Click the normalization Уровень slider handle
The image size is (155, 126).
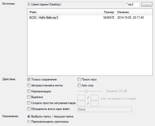coord(86,91)
